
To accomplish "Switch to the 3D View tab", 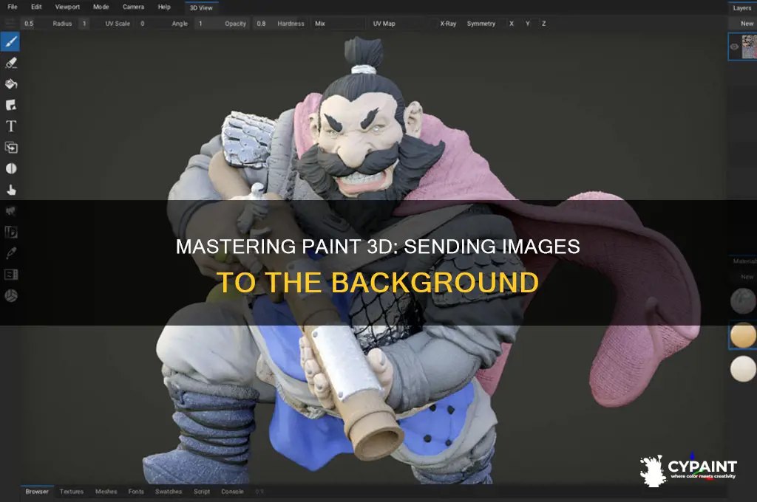I will click(x=201, y=7).
